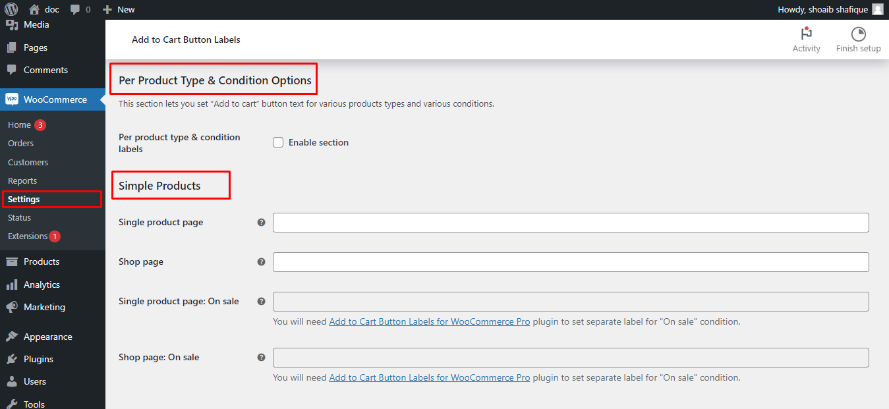Image resolution: width=889 pixels, height=409 pixels.
Task: Click the WooCommerce logo icon
Action: pyautogui.click(x=12, y=99)
